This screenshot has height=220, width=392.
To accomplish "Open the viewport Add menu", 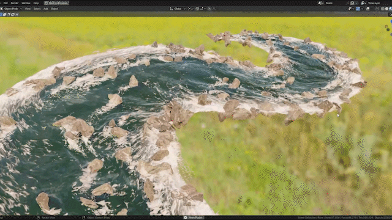I will [46, 9].
